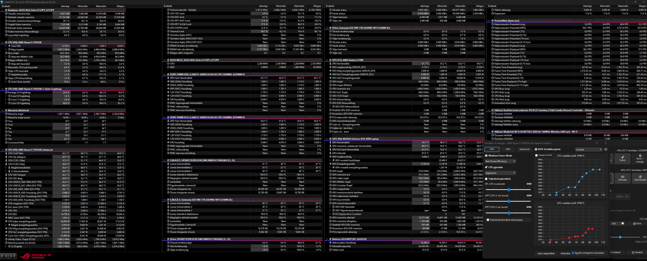Click the gauge icon beside Windows Power Mode
The image size is (647, 261).
coord(486,156)
